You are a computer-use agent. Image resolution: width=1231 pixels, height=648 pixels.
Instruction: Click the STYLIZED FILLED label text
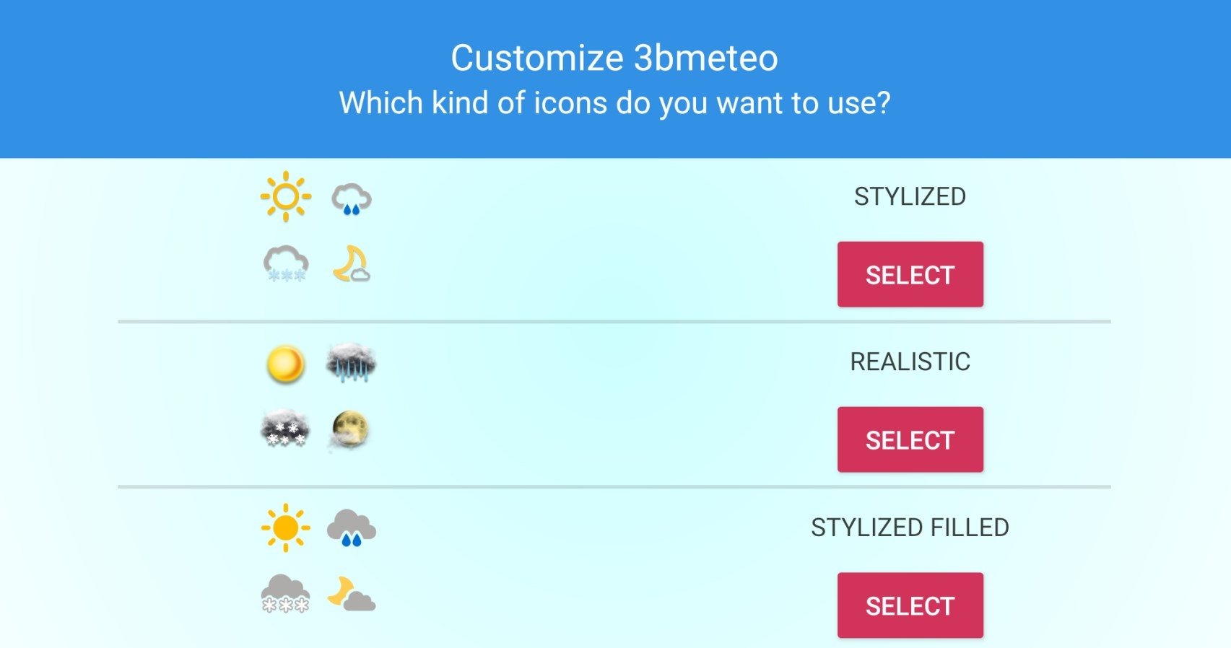point(910,527)
